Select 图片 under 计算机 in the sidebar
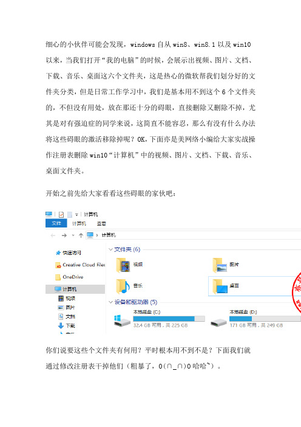301x427 pixels. [x=67, y=307]
